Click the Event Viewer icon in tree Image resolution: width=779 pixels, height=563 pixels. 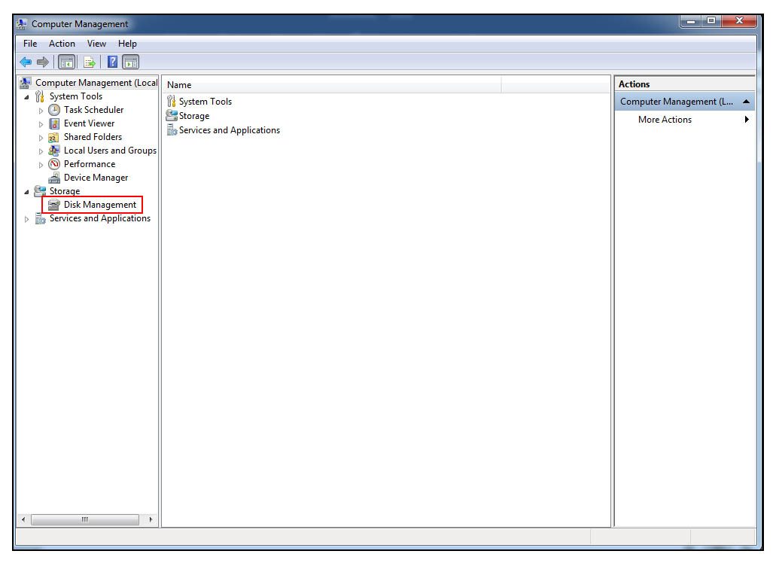(54, 123)
